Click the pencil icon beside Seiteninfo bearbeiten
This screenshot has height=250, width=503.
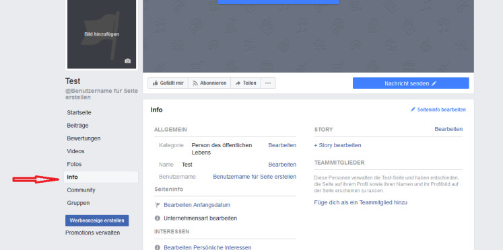coord(413,110)
